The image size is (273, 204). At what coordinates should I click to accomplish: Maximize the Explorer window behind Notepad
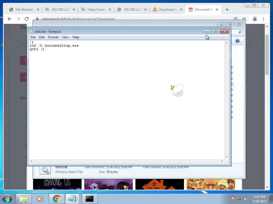click(x=230, y=25)
